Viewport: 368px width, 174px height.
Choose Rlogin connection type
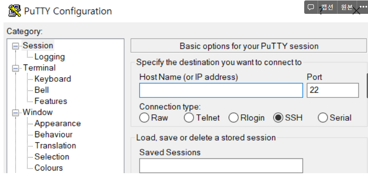coord(233,118)
